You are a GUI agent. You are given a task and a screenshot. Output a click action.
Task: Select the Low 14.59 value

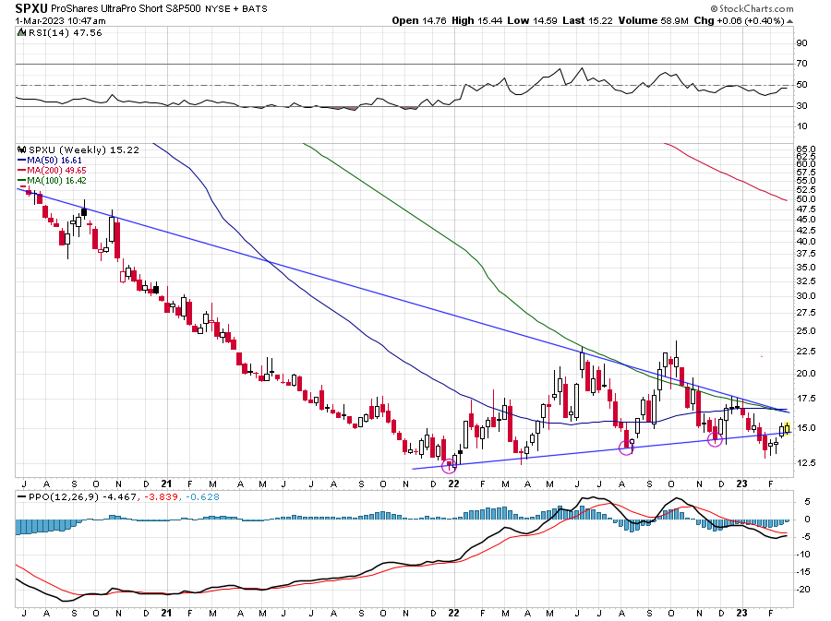coord(532,20)
